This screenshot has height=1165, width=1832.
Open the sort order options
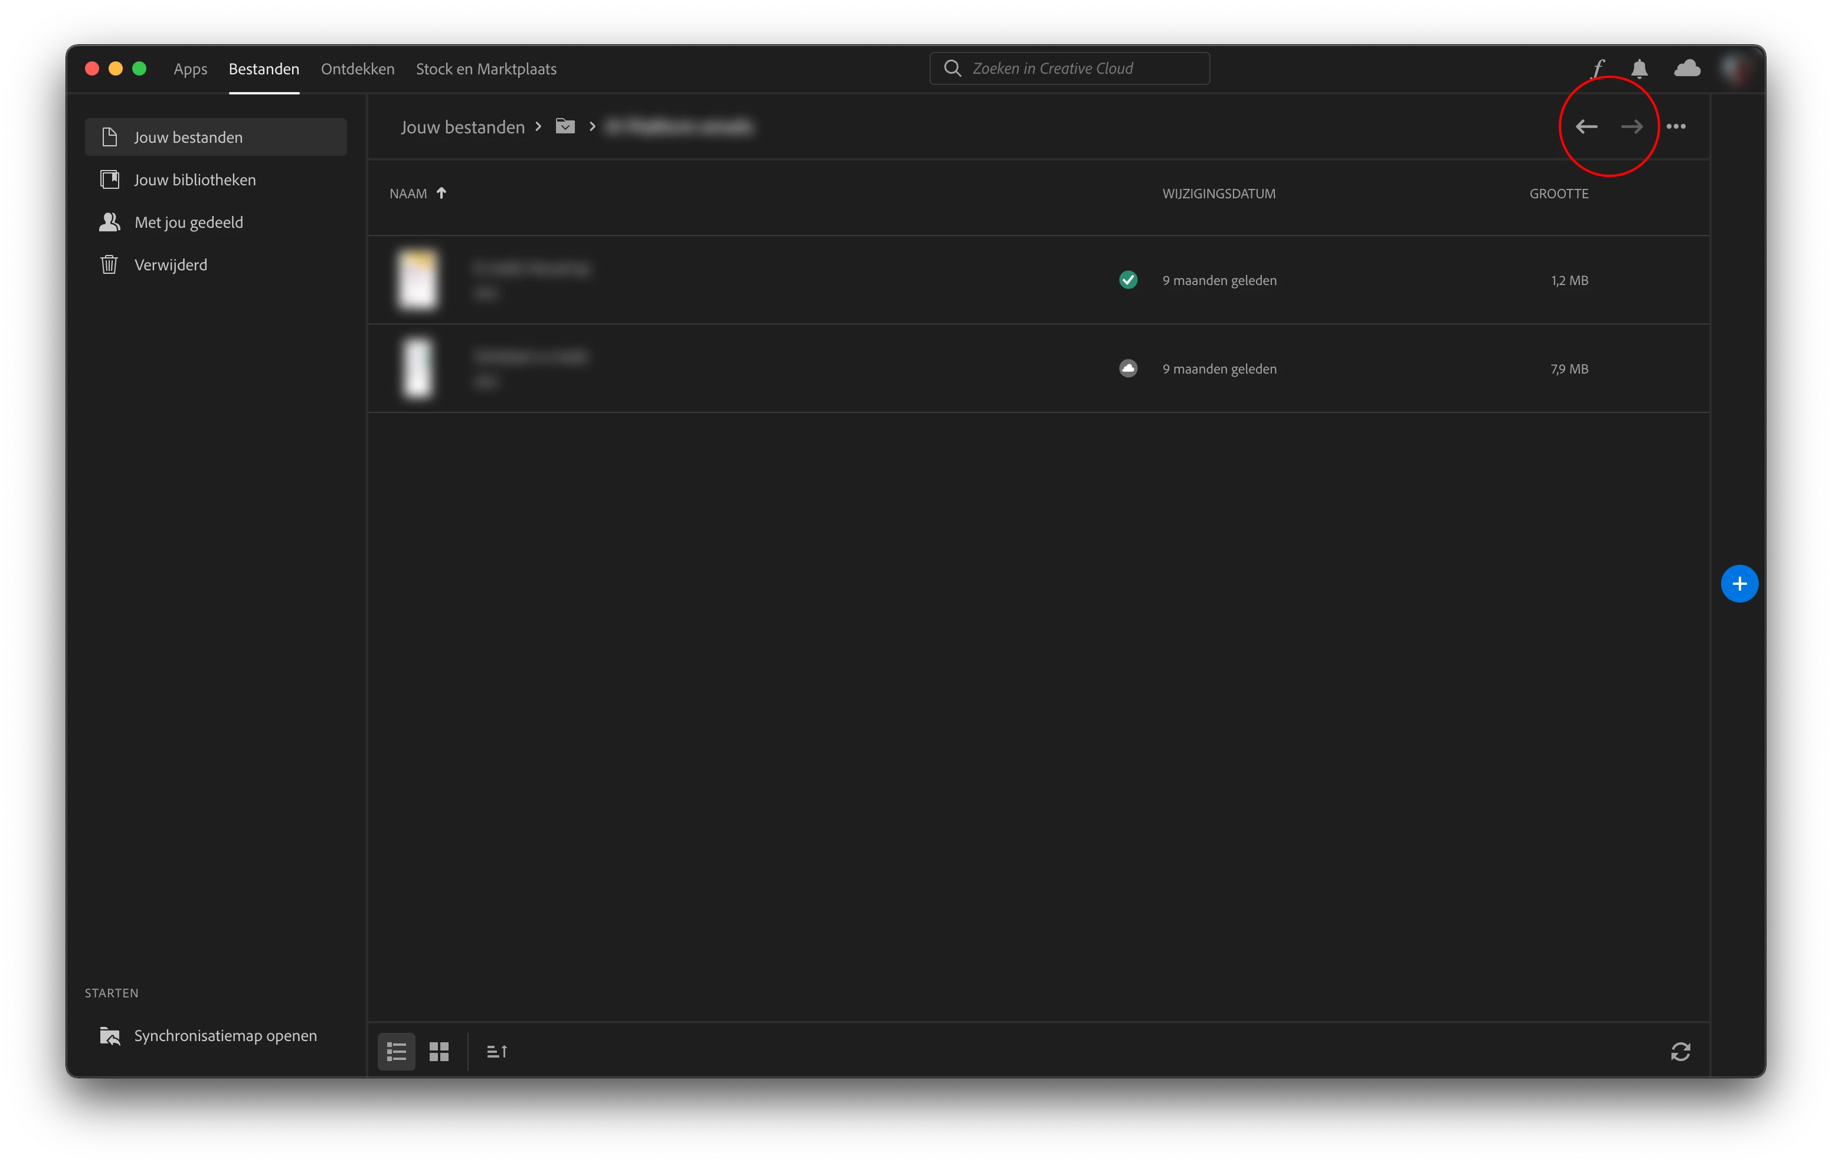[x=497, y=1052]
